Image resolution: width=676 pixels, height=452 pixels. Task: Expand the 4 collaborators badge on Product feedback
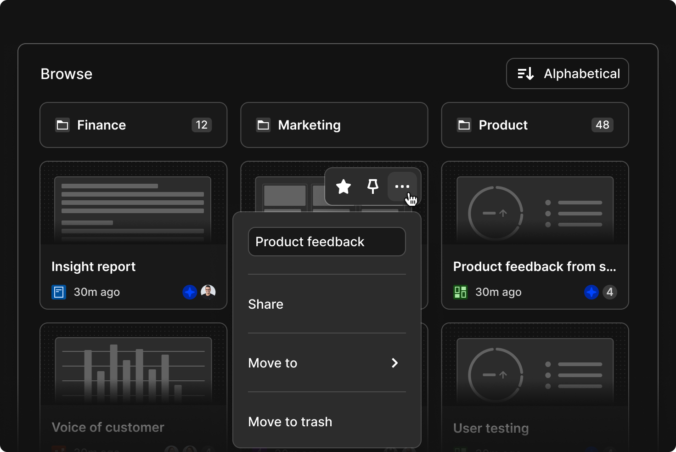coord(610,292)
